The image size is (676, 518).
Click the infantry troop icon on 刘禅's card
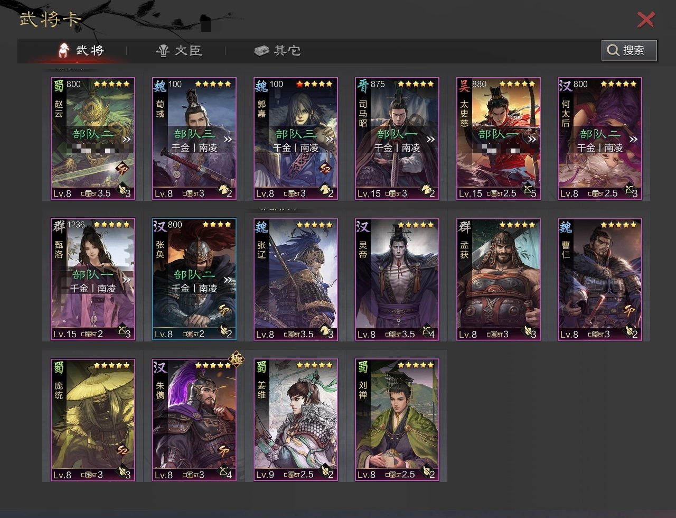tap(426, 471)
